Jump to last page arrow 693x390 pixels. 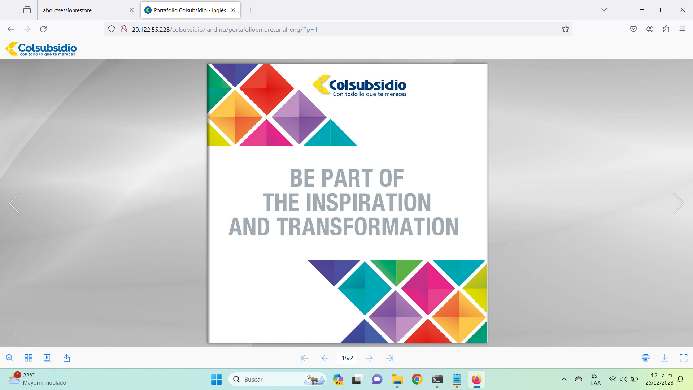pos(389,358)
